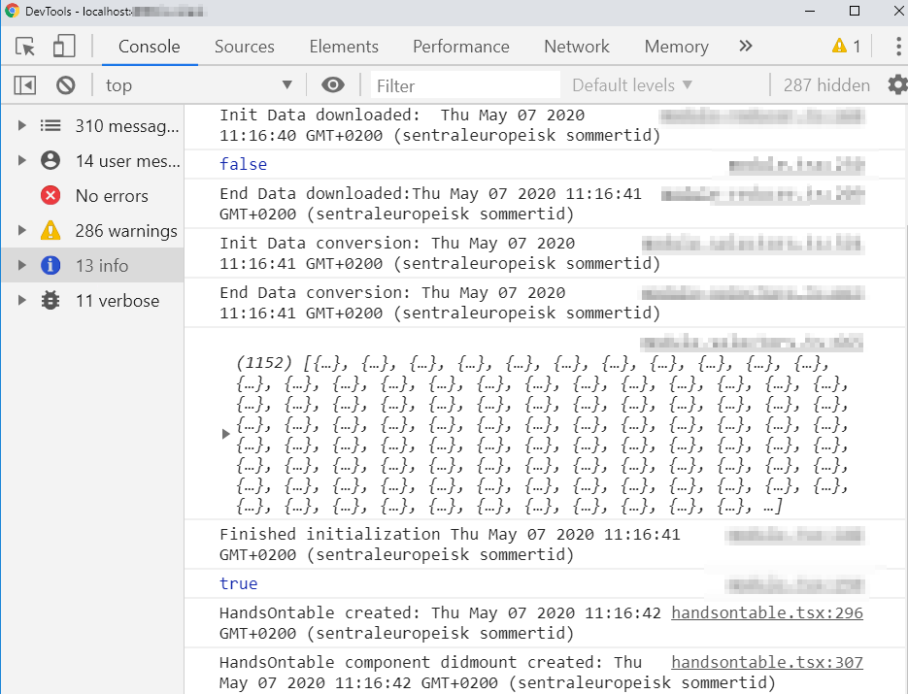The height and width of the screenshot is (694, 908).
Task: Open the DevTools three-dot menu
Action: (x=898, y=47)
